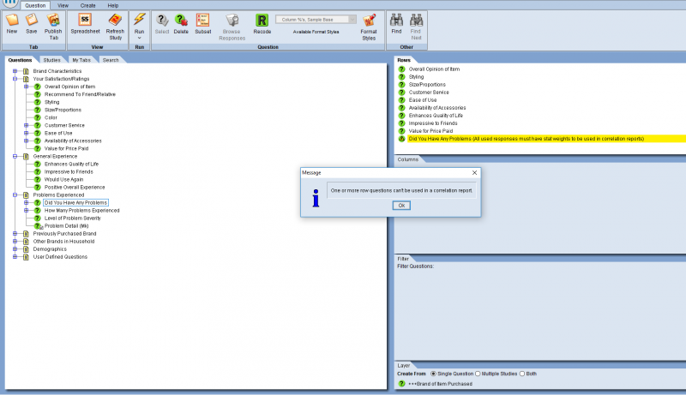Expand the User Defined Questions node
The width and height of the screenshot is (686, 395).
15,257
